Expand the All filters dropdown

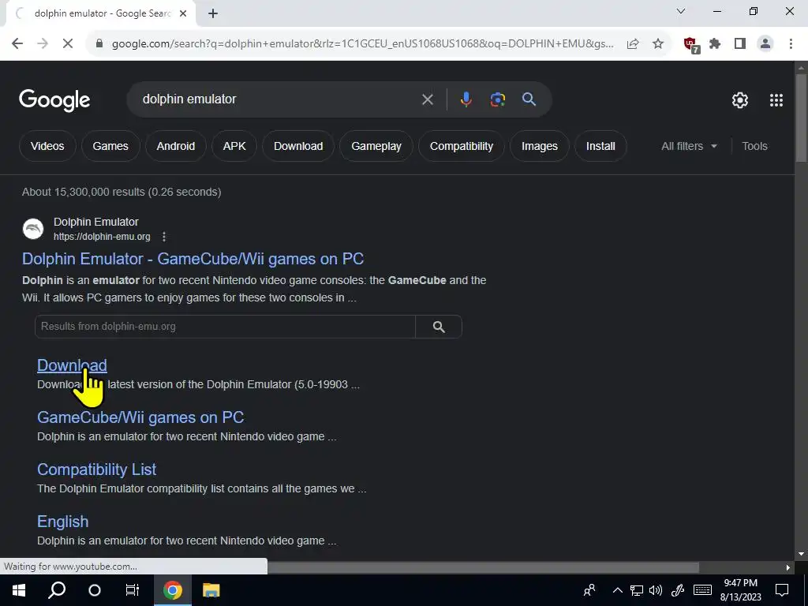689,146
